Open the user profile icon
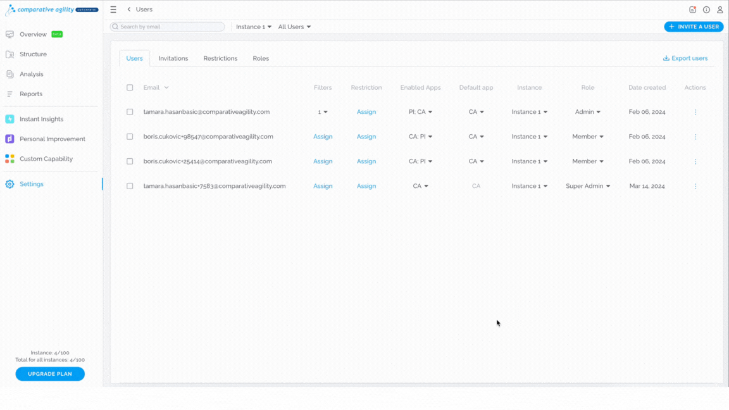This screenshot has height=410, width=729. point(720,9)
